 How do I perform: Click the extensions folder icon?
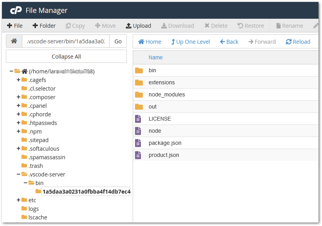tap(139, 83)
